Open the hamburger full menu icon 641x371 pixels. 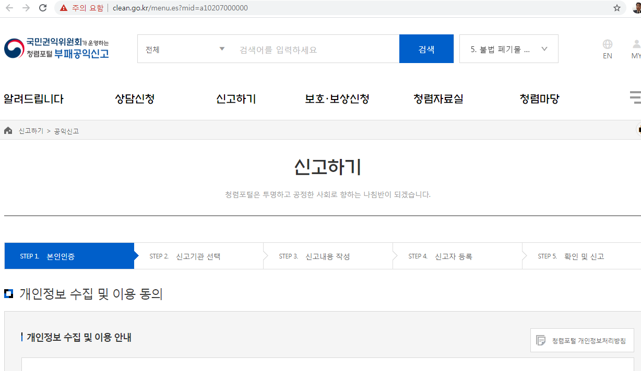pos(635,97)
